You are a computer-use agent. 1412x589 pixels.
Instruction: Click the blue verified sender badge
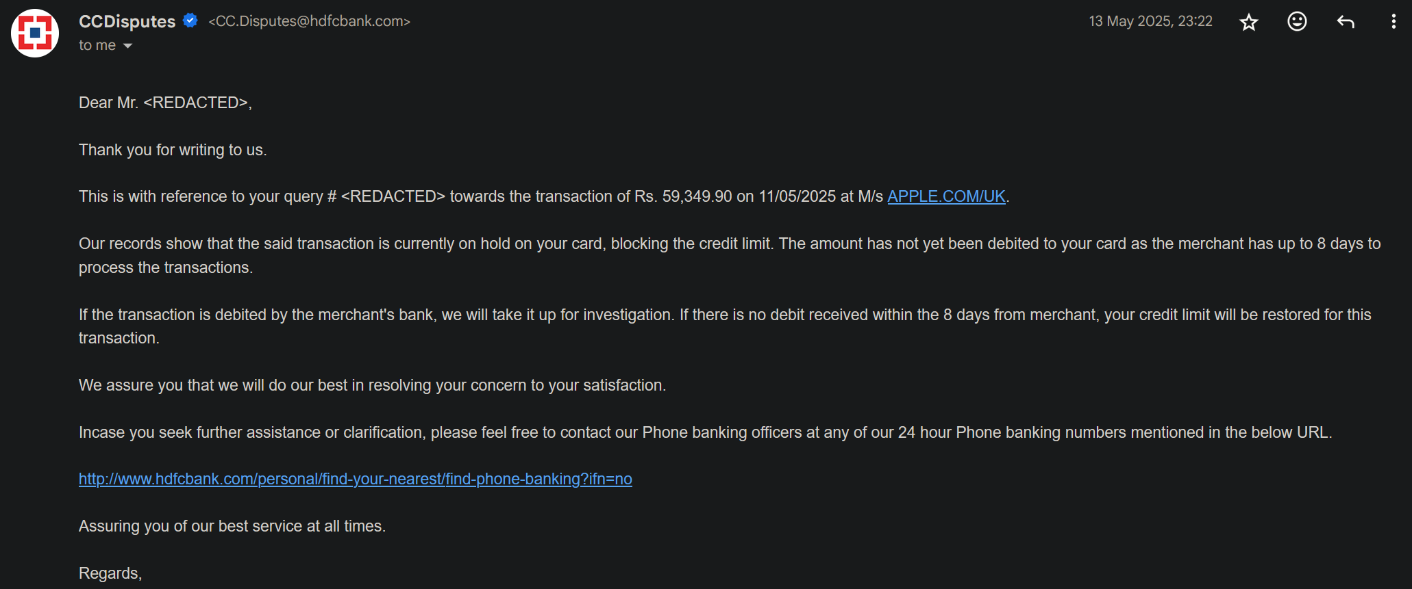click(x=190, y=21)
